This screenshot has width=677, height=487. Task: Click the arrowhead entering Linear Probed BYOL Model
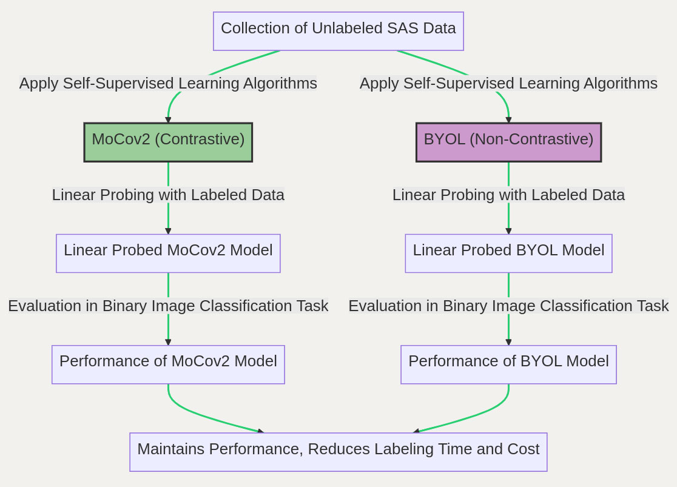click(x=508, y=231)
